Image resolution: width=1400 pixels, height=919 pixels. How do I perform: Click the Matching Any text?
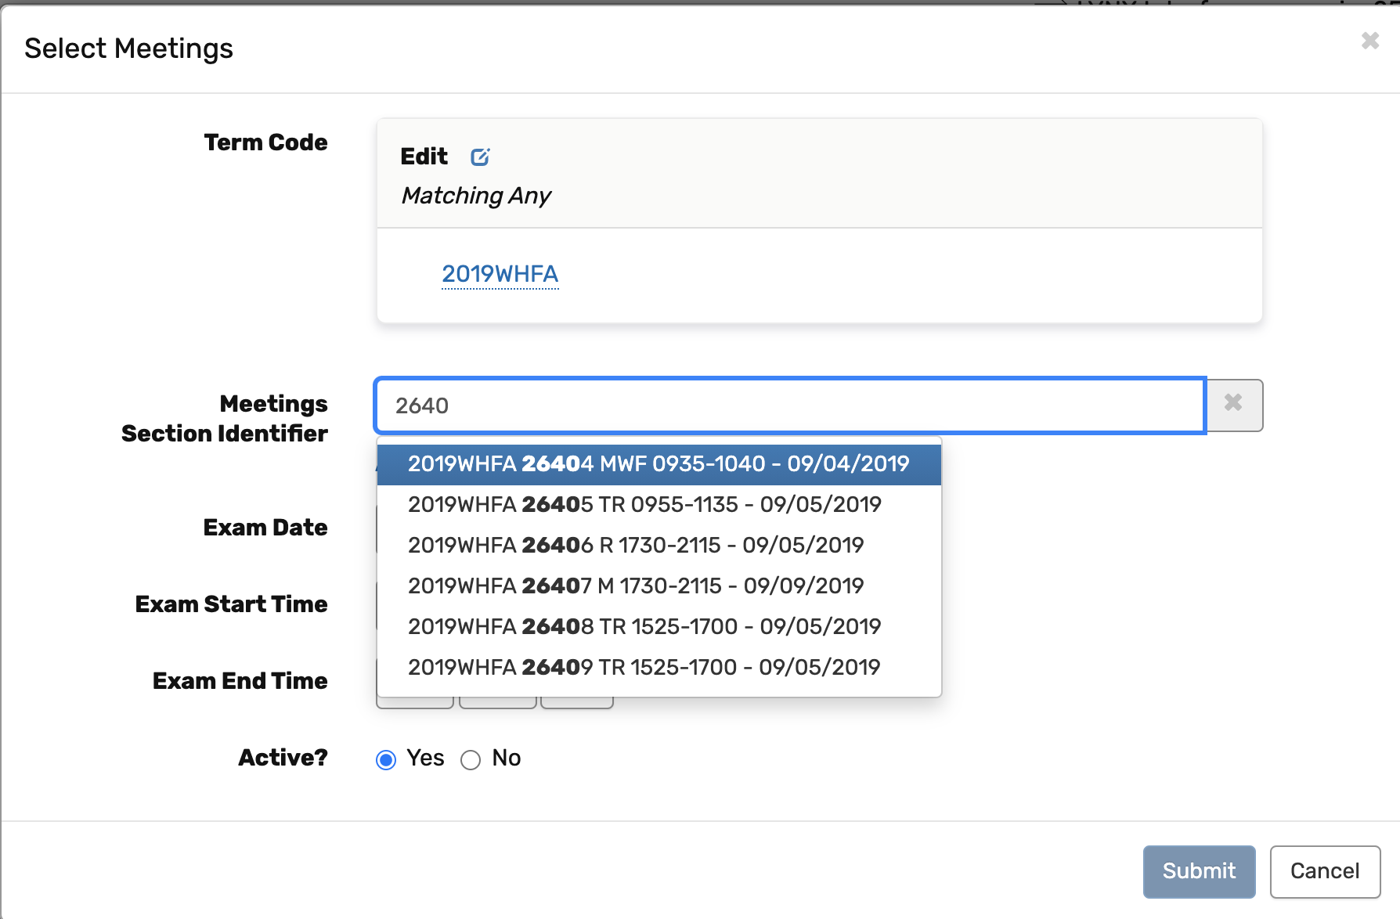click(476, 196)
